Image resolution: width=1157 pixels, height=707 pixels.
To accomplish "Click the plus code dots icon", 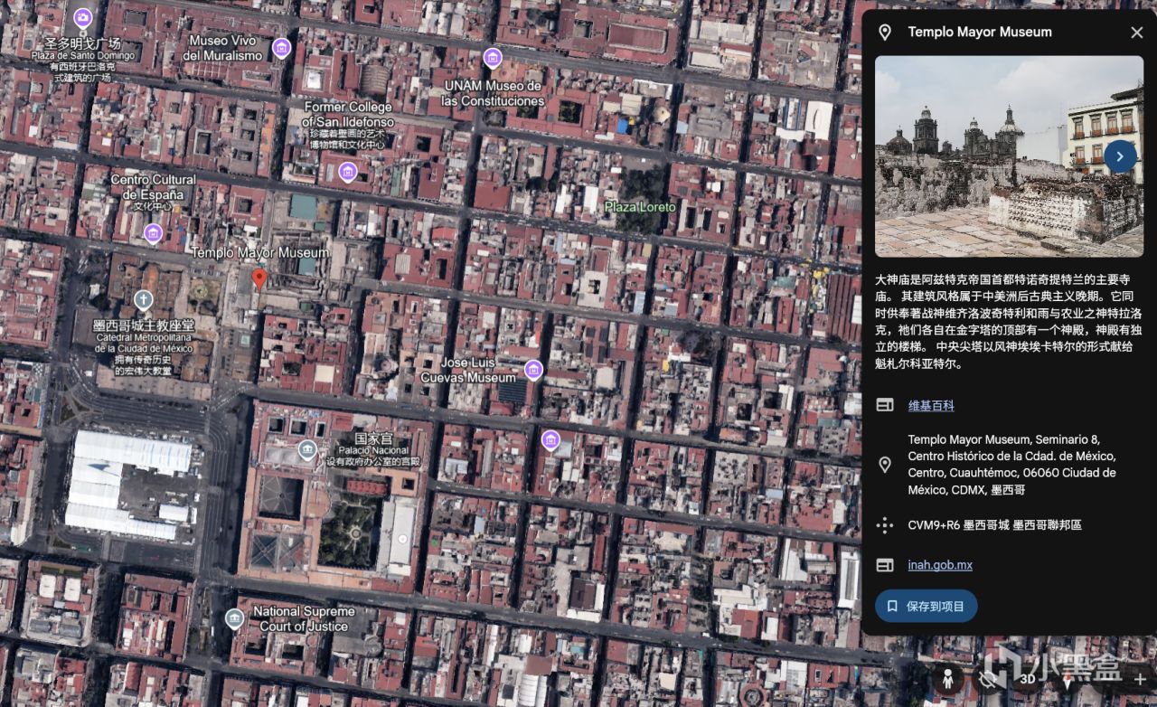I will coord(885,524).
